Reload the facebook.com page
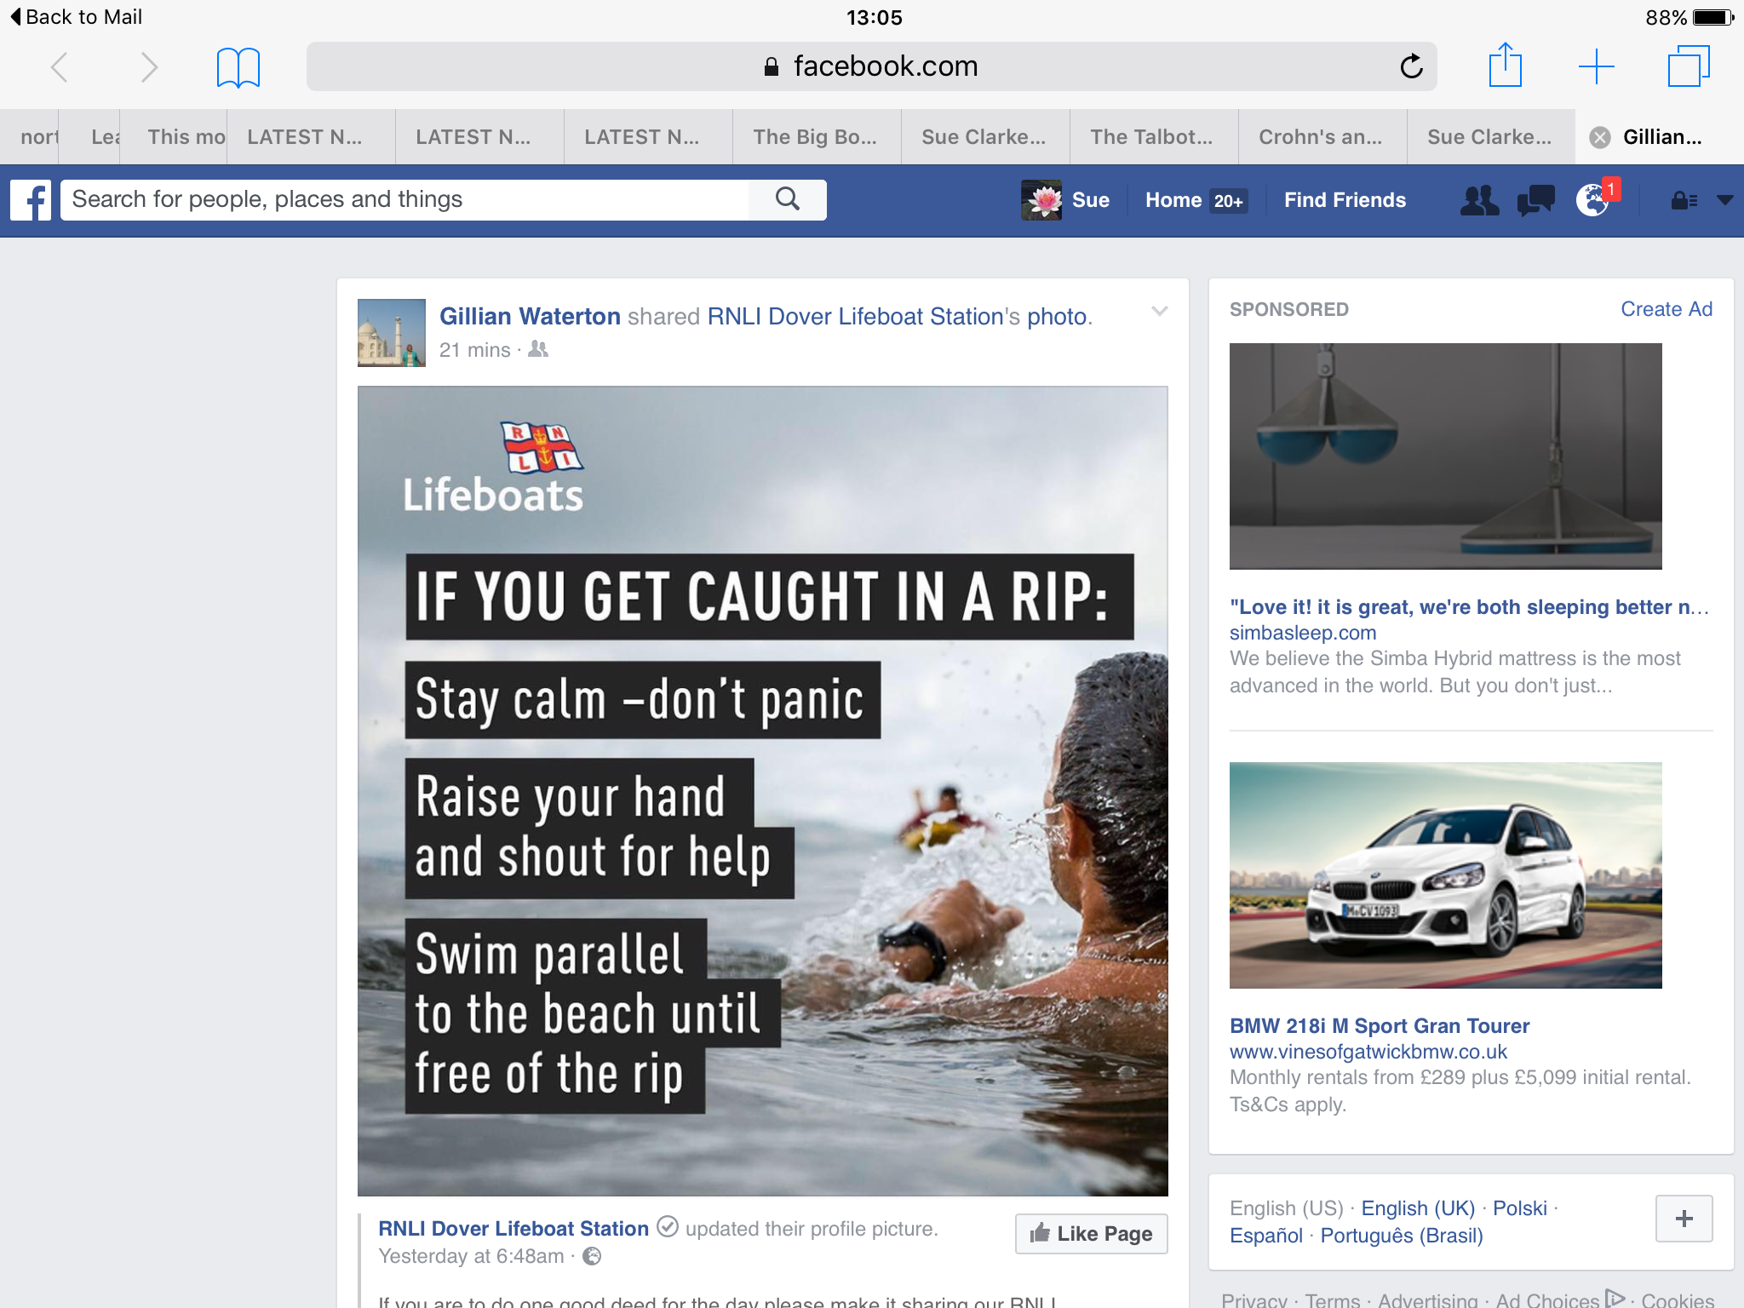1744x1308 pixels. click(x=1411, y=66)
